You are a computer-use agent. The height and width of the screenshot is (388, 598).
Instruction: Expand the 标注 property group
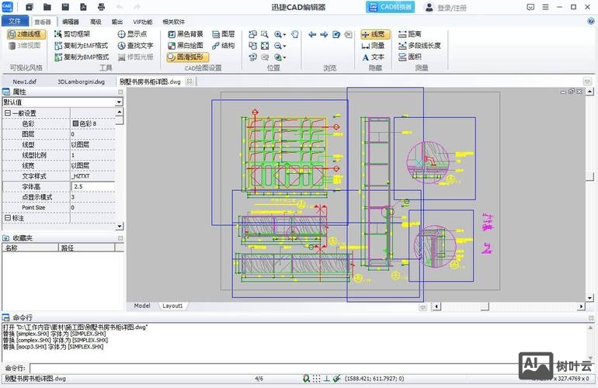8,218
